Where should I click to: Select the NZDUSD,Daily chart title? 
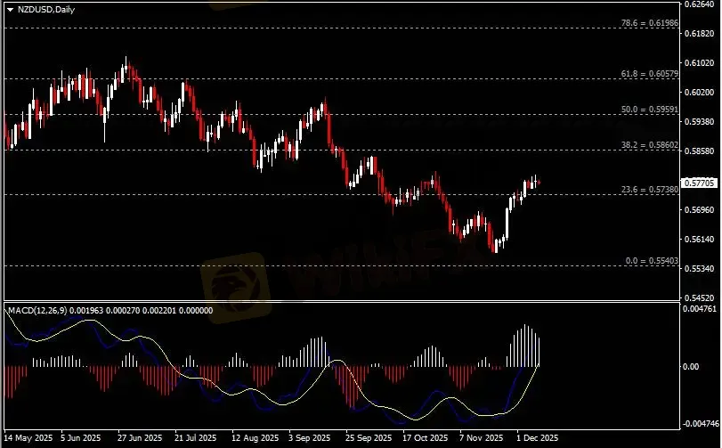(46, 9)
